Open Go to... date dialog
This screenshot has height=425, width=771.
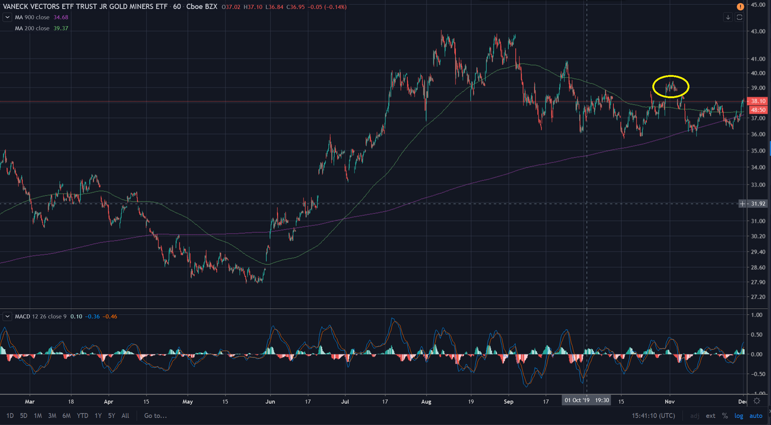tap(155, 415)
